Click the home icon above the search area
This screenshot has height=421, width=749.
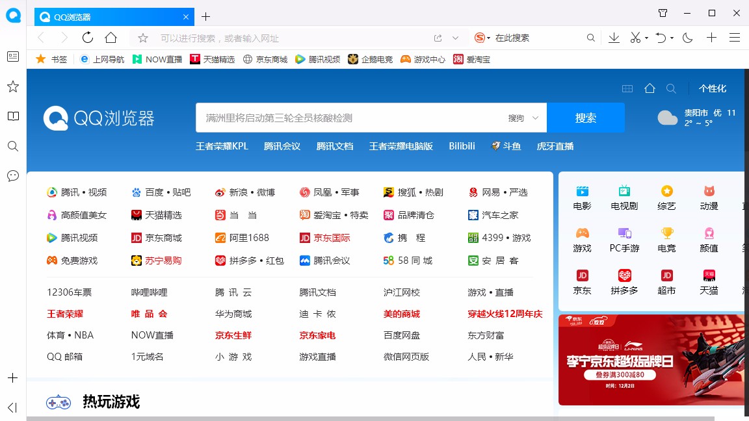tap(650, 88)
